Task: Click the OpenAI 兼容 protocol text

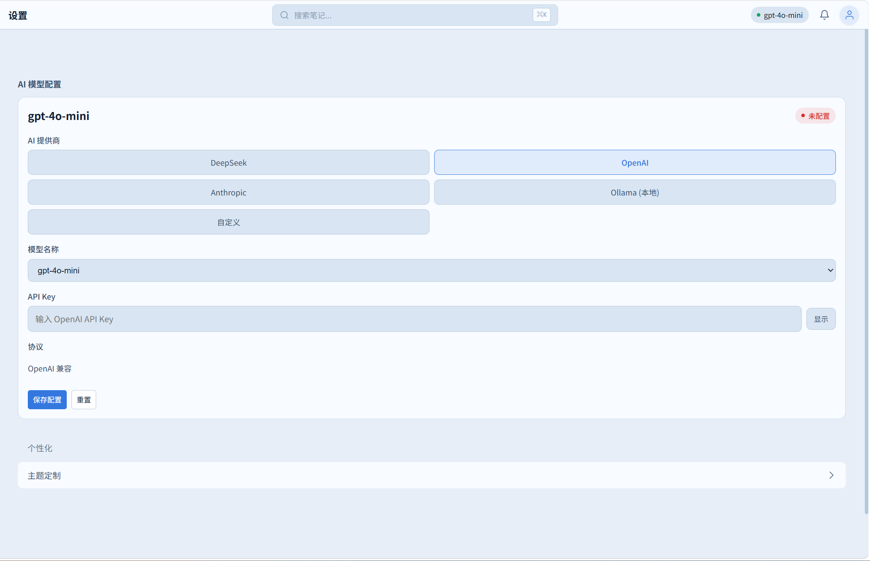Action: pos(50,369)
